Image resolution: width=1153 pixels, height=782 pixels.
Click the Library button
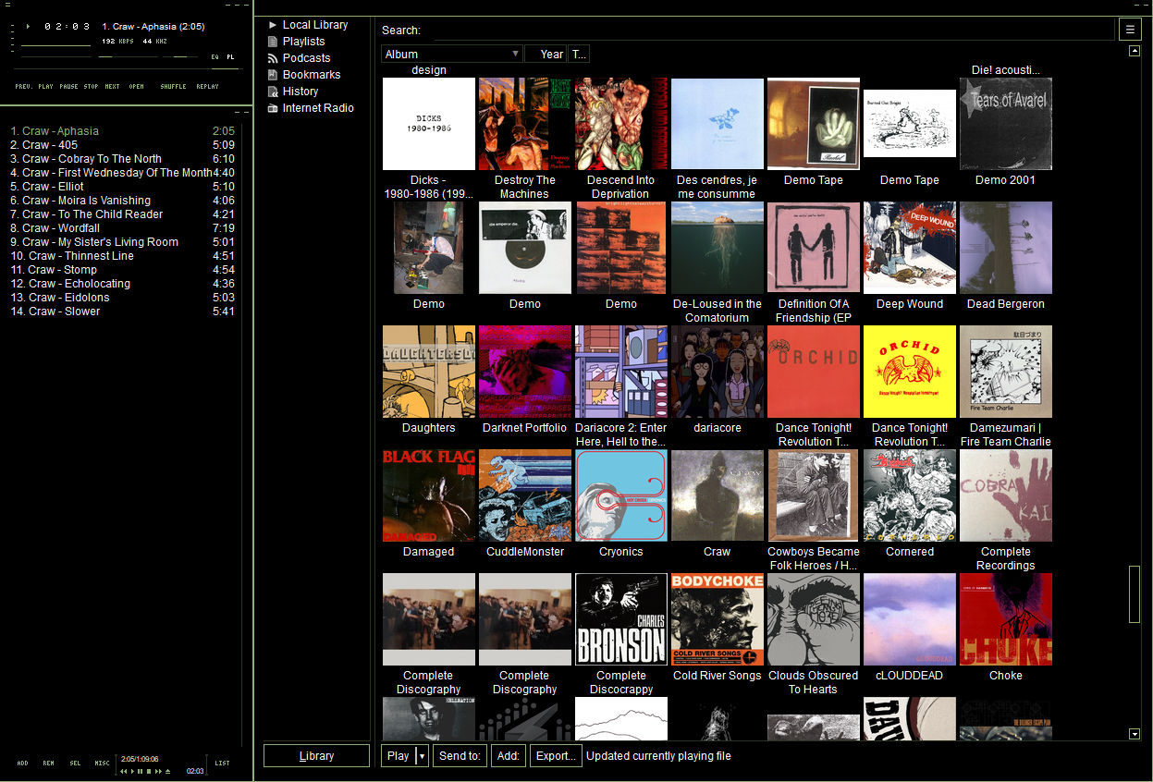pyautogui.click(x=316, y=756)
